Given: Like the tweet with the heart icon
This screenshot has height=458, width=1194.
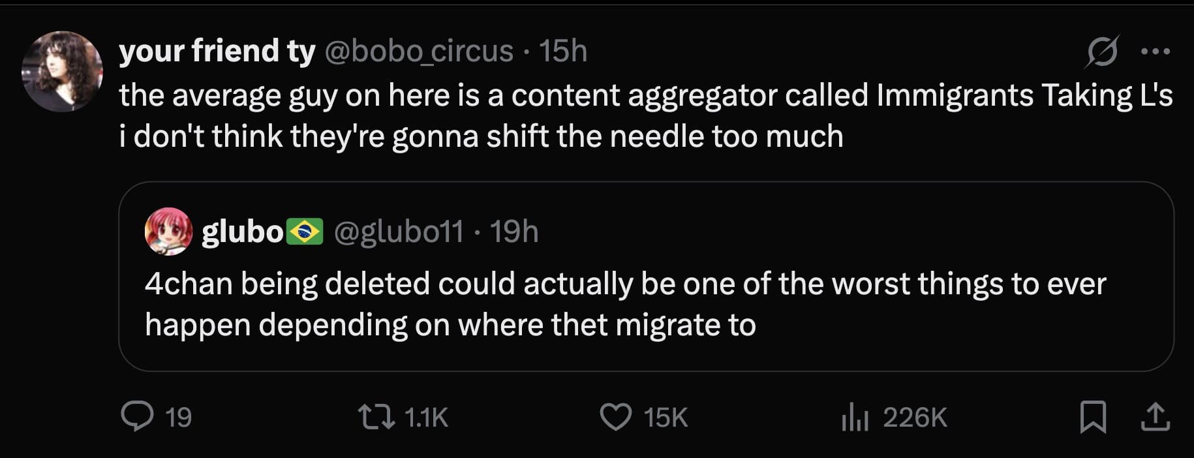Looking at the screenshot, I should [615, 417].
